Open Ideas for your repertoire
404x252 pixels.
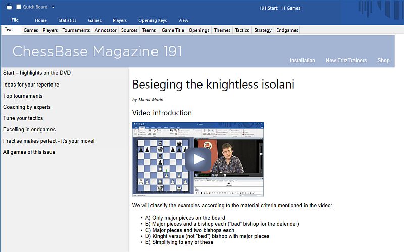31,85
